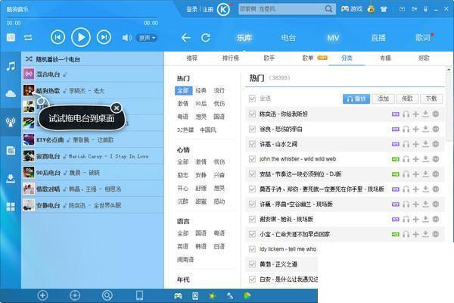Play the previous track
Image resolution: width=454 pixels, height=303 pixels.
pos(58,37)
